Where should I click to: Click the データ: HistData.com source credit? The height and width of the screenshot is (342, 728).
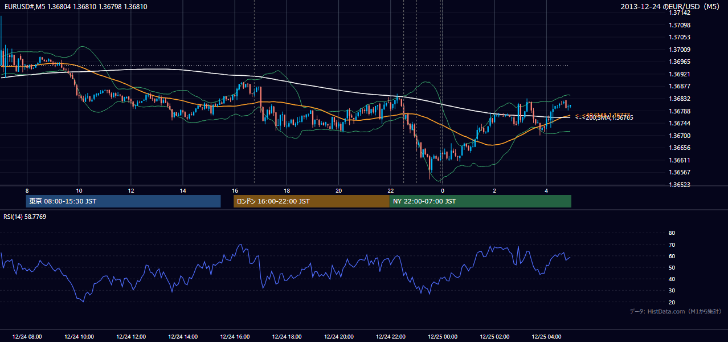(x=676, y=311)
